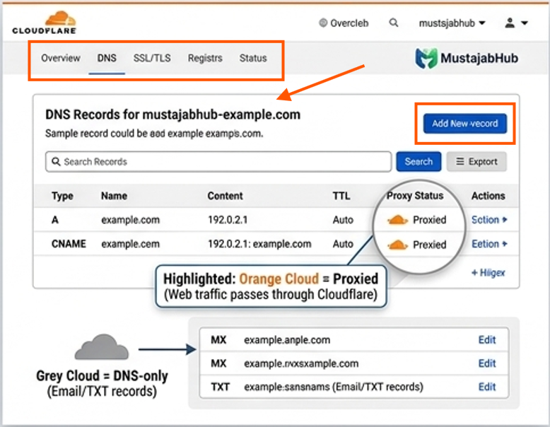Viewport: 550px width, 427px height.
Task: Select the CNAME type cell
Action: (69, 244)
